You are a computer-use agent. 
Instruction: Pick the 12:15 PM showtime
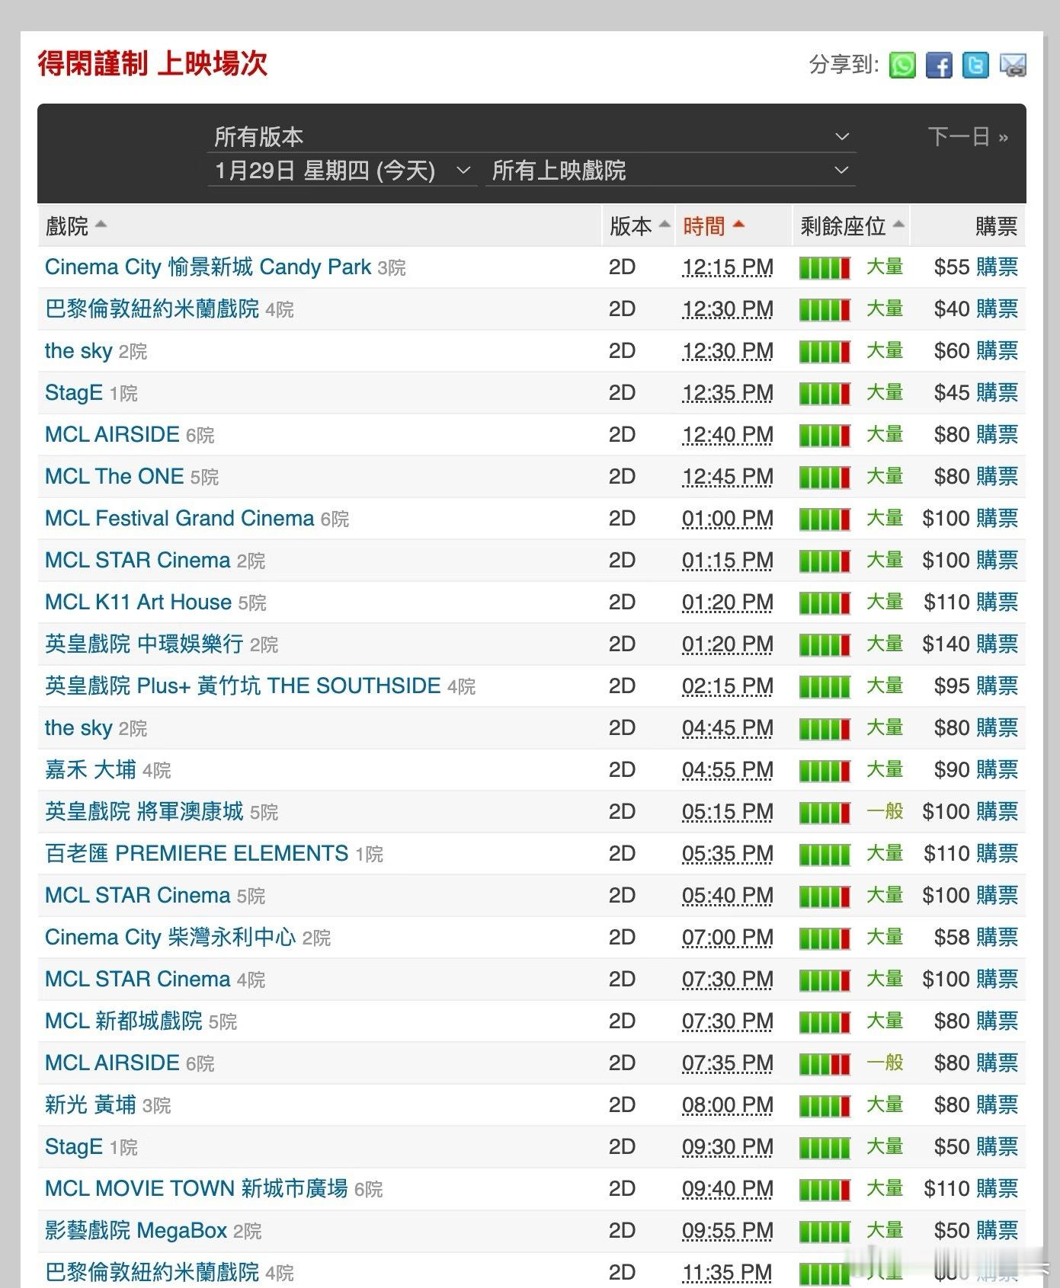pyautogui.click(x=728, y=267)
